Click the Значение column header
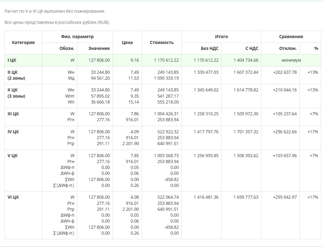323x247 pixels. click(x=99, y=48)
